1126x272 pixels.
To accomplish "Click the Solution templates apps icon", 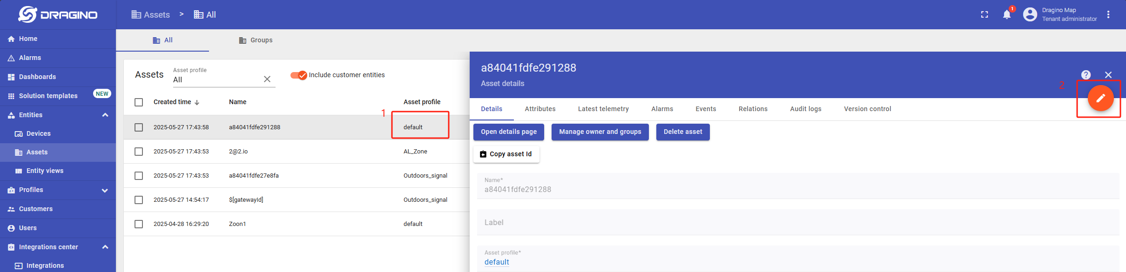I will [x=11, y=96].
